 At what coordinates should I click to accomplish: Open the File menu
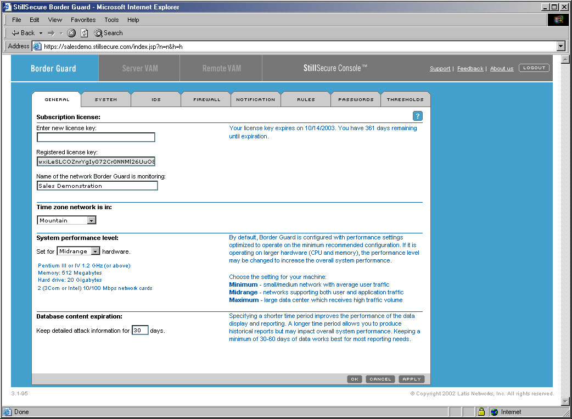click(16, 20)
